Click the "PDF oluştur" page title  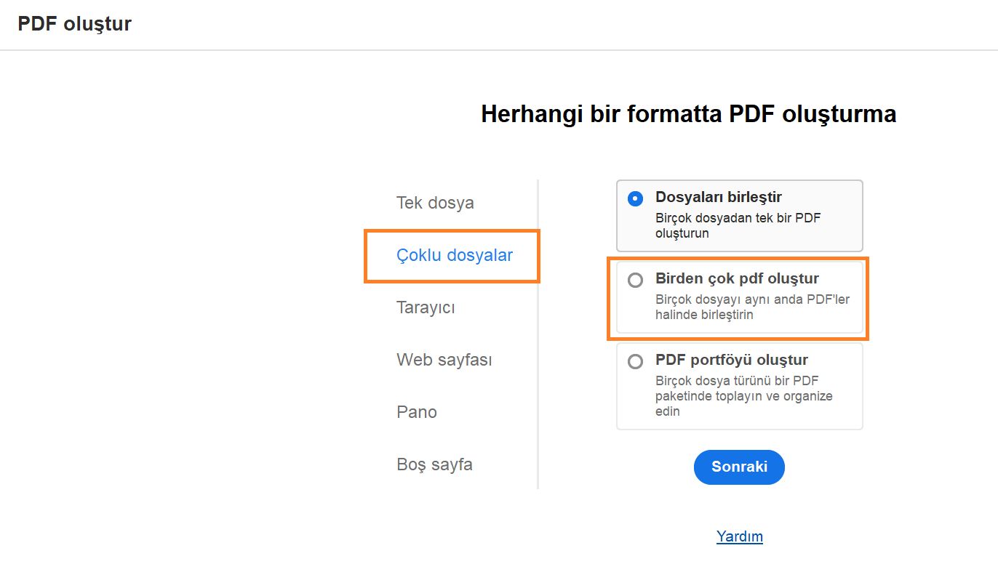pyautogui.click(x=75, y=23)
